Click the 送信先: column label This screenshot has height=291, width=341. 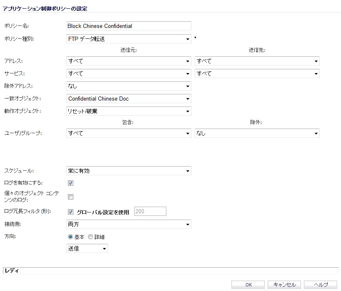[257, 50]
